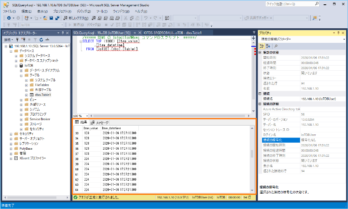Select the dbo.Table1 table node

click(42, 95)
